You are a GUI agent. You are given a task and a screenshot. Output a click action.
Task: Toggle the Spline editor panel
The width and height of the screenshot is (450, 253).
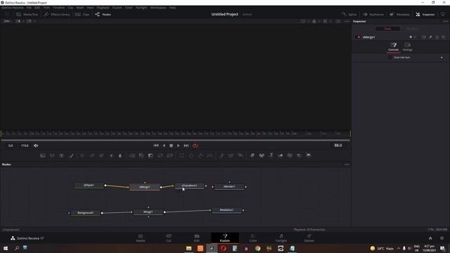349,14
